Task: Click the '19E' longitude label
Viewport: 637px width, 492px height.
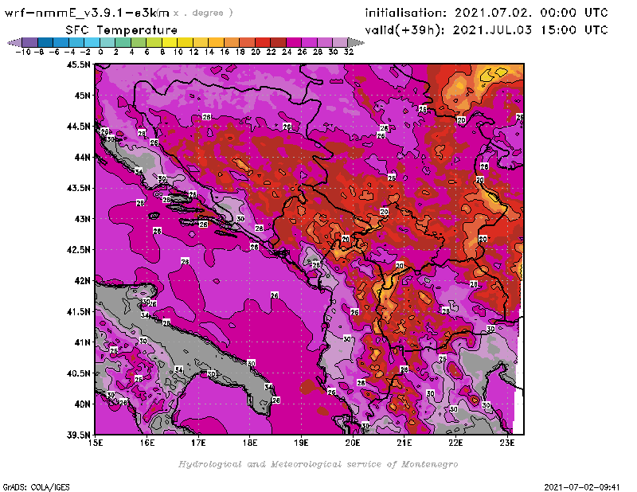Action: point(302,443)
